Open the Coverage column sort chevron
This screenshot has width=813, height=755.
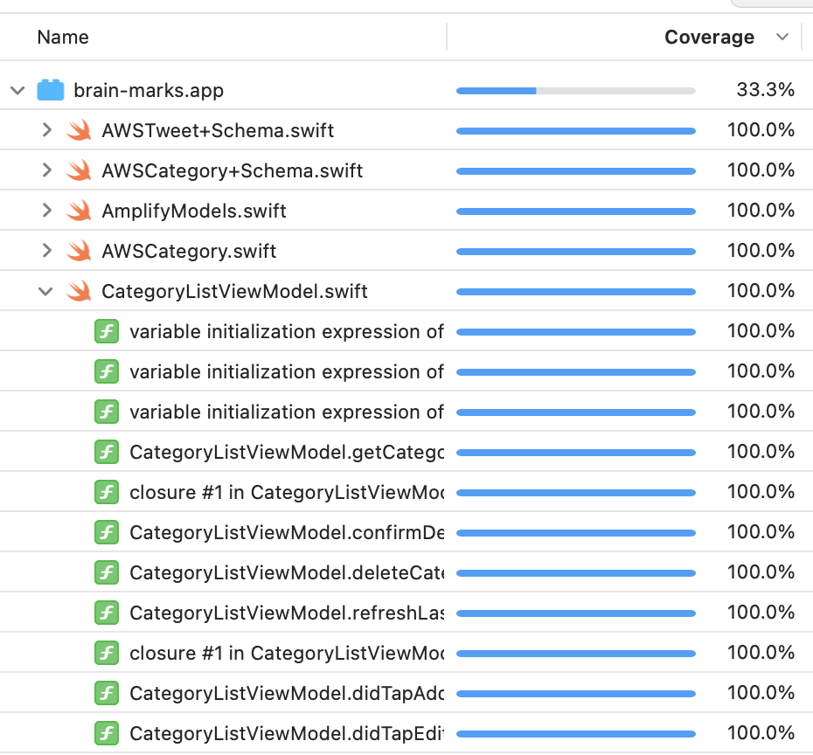tap(782, 37)
